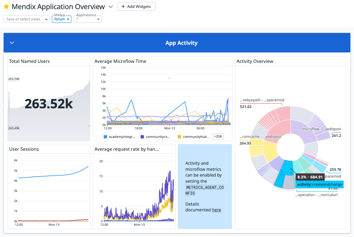The width and height of the screenshot is (354, 237).
Task: Click the Average Microflow Time widget title
Action: tap(120, 61)
